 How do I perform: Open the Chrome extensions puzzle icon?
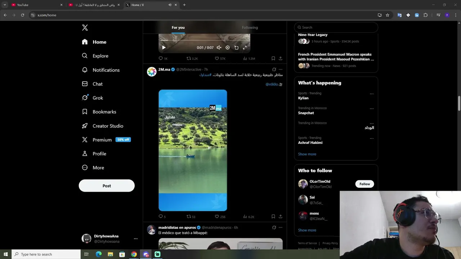pos(425,15)
